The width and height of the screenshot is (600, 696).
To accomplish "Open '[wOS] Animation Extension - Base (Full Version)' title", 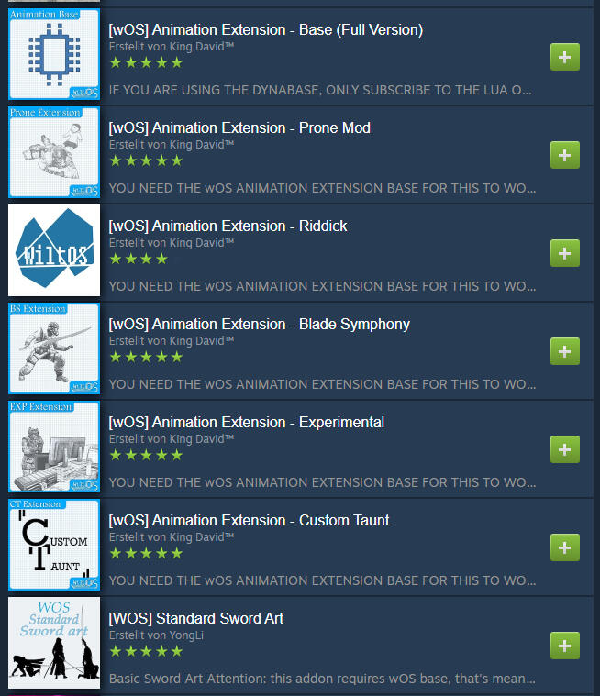I will coord(265,30).
